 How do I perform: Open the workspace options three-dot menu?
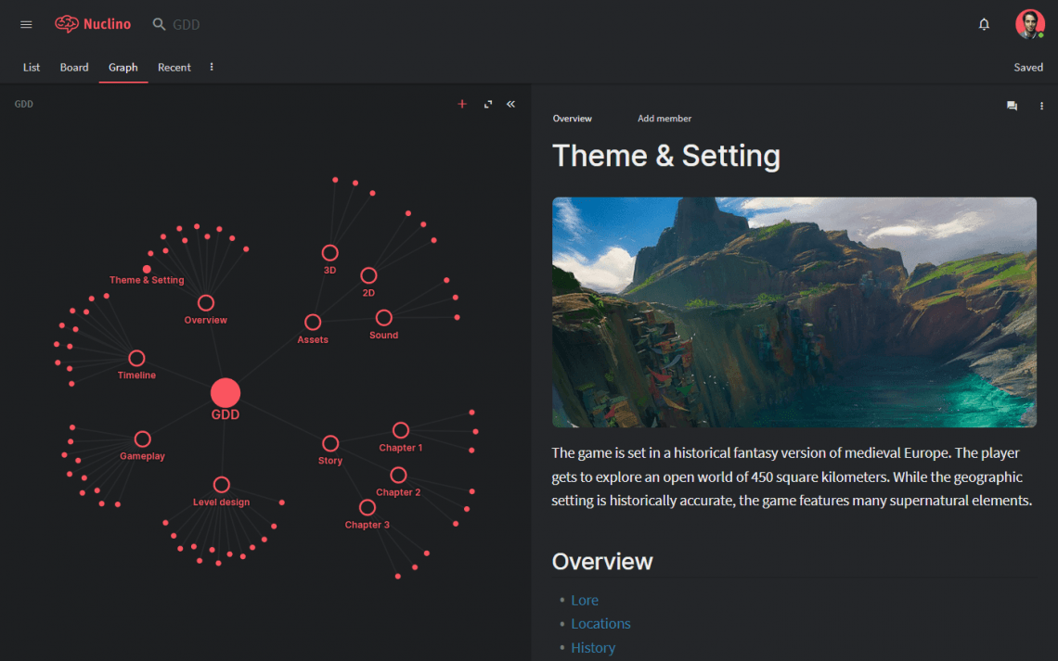[211, 67]
